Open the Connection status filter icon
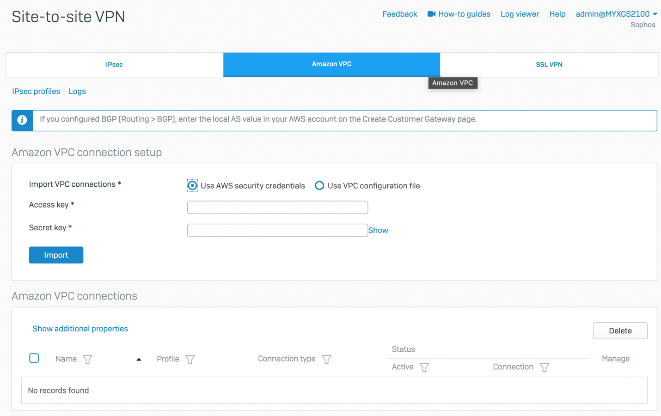The width and height of the screenshot is (661, 416). coord(544,367)
